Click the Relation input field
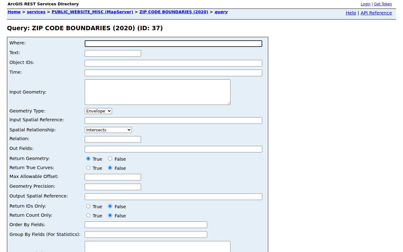The width and height of the screenshot is (403, 252). 113,140
